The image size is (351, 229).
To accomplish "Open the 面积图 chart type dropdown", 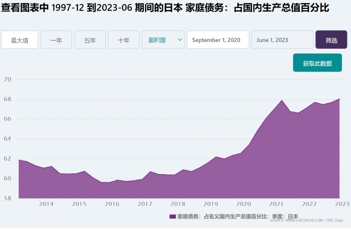I will click(x=163, y=40).
